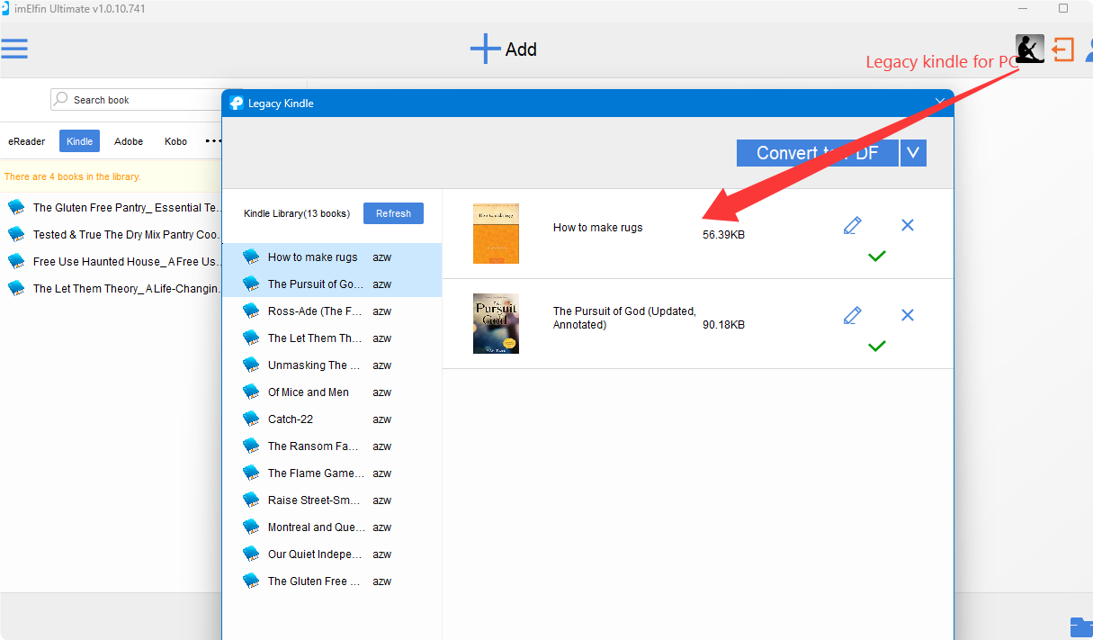Click How to make rugs title text
This screenshot has width=1093, height=640.
tap(598, 228)
